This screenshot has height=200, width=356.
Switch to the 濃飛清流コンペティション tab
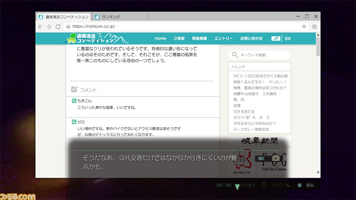coord(64,17)
